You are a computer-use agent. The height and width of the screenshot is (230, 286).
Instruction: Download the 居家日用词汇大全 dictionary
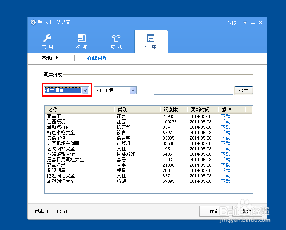pyautogui.click(x=226, y=160)
